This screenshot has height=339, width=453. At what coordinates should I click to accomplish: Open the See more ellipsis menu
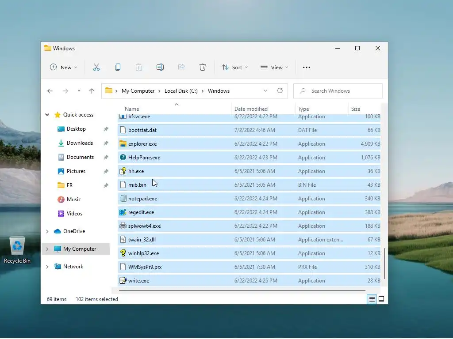pyautogui.click(x=307, y=68)
